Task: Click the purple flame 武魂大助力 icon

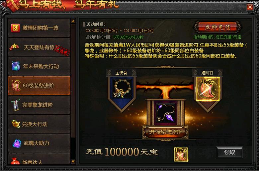Action: point(17,143)
